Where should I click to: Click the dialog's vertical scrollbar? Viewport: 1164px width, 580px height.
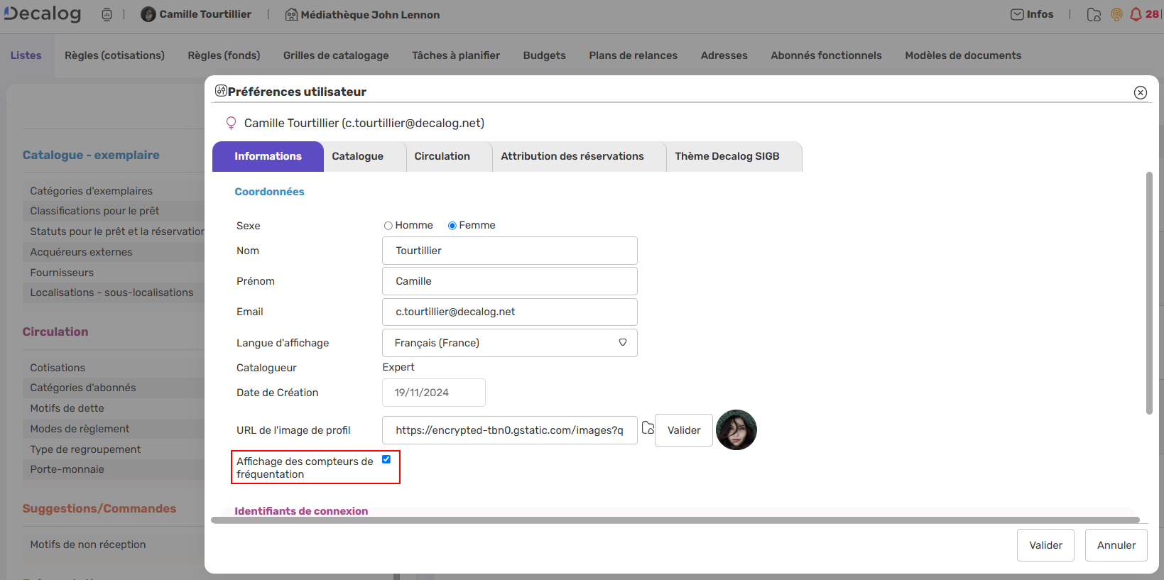tap(1149, 292)
